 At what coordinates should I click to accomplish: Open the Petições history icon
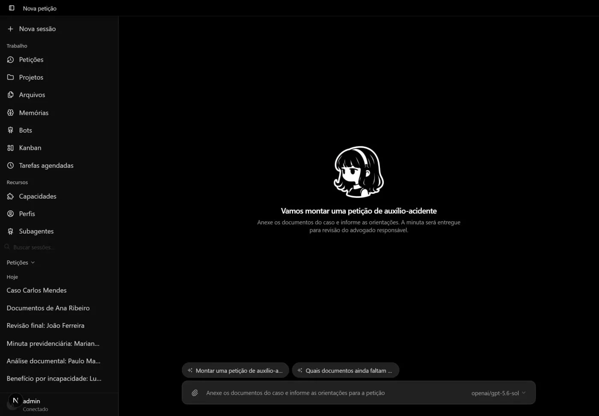(x=10, y=59)
